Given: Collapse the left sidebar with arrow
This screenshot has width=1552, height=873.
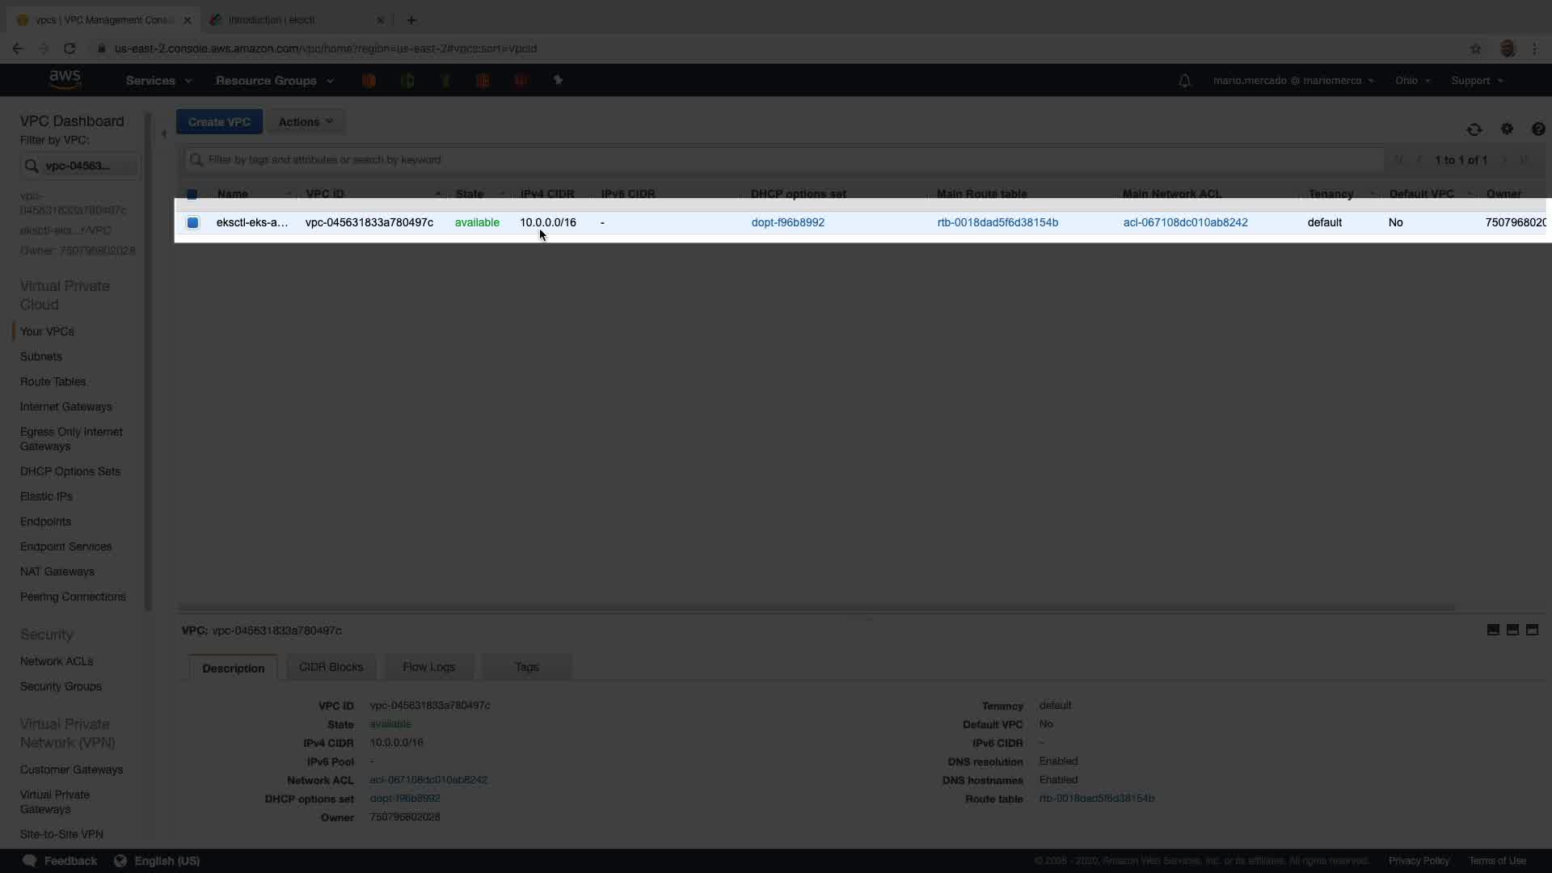Looking at the screenshot, I should pos(164,134).
